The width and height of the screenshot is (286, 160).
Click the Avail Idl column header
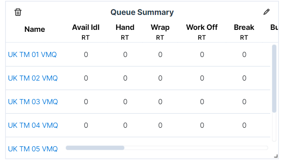point(86,28)
